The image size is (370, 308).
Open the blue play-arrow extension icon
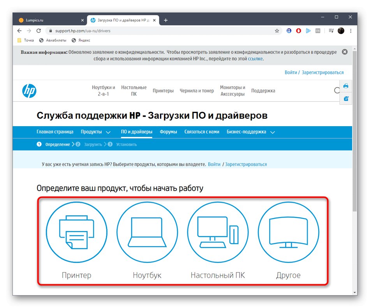[308, 31]
